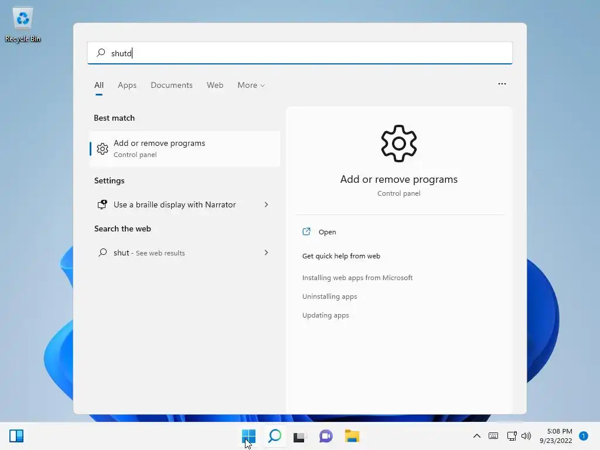Show hidden icons in system tray
Screen dimensions: 600x450
477,436
